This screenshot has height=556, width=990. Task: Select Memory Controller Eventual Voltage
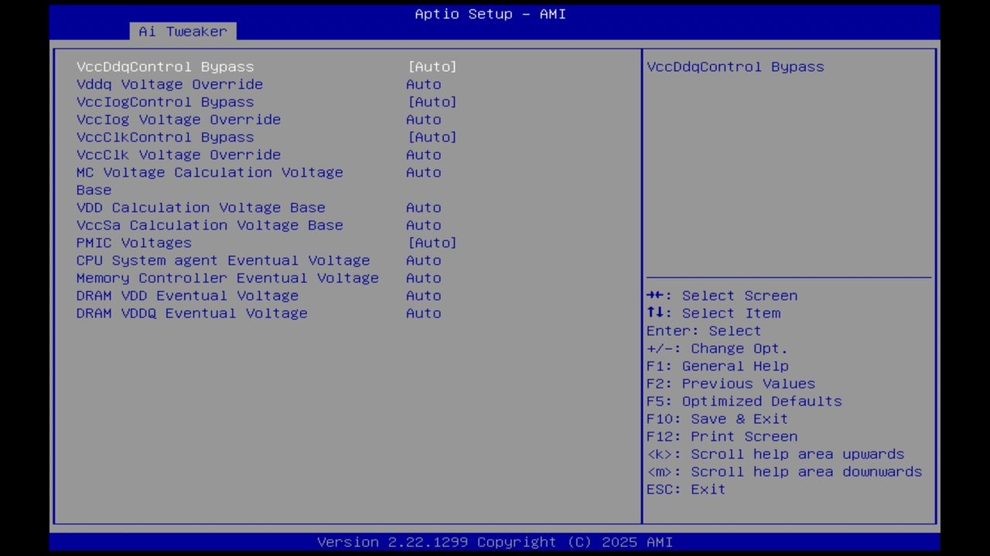[x=227, y=278]
